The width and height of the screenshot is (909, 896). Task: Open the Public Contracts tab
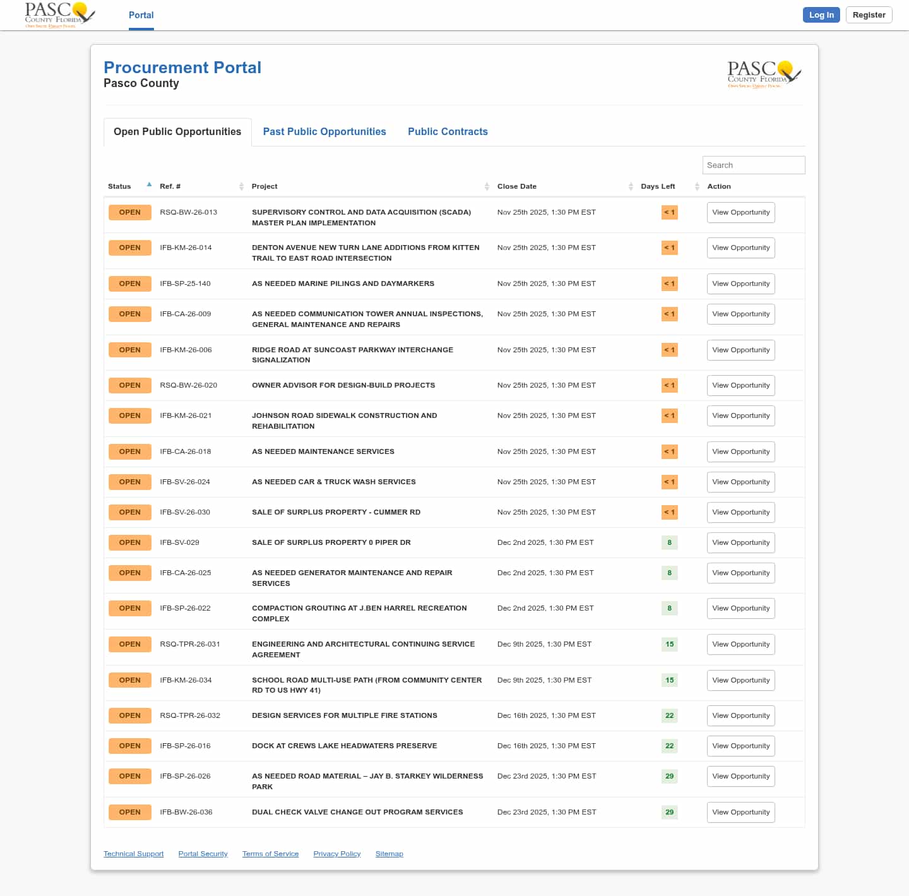tap(448, 131)
